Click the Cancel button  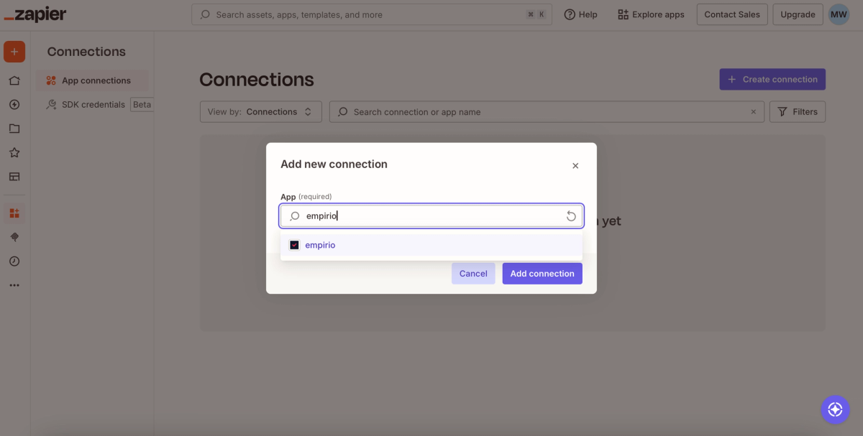point(473,274)
